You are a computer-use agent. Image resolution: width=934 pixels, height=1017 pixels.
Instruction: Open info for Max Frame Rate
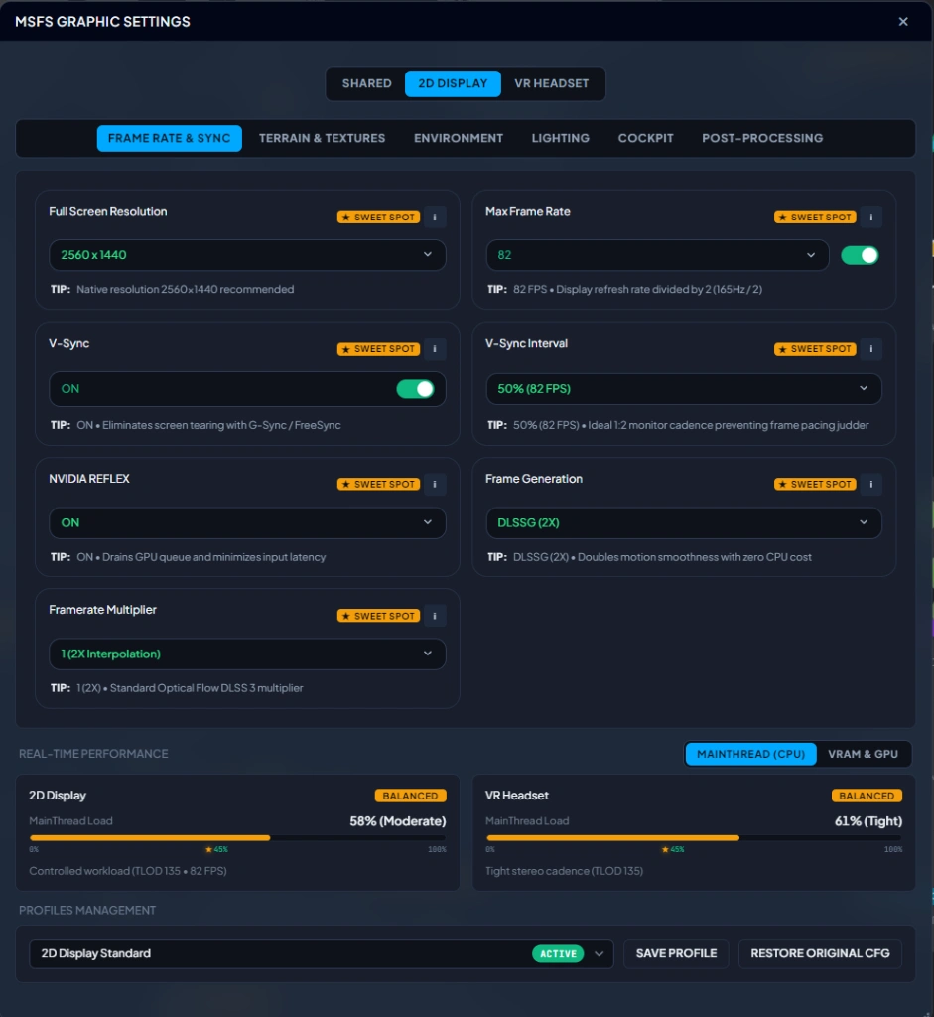tap(871, 217)
